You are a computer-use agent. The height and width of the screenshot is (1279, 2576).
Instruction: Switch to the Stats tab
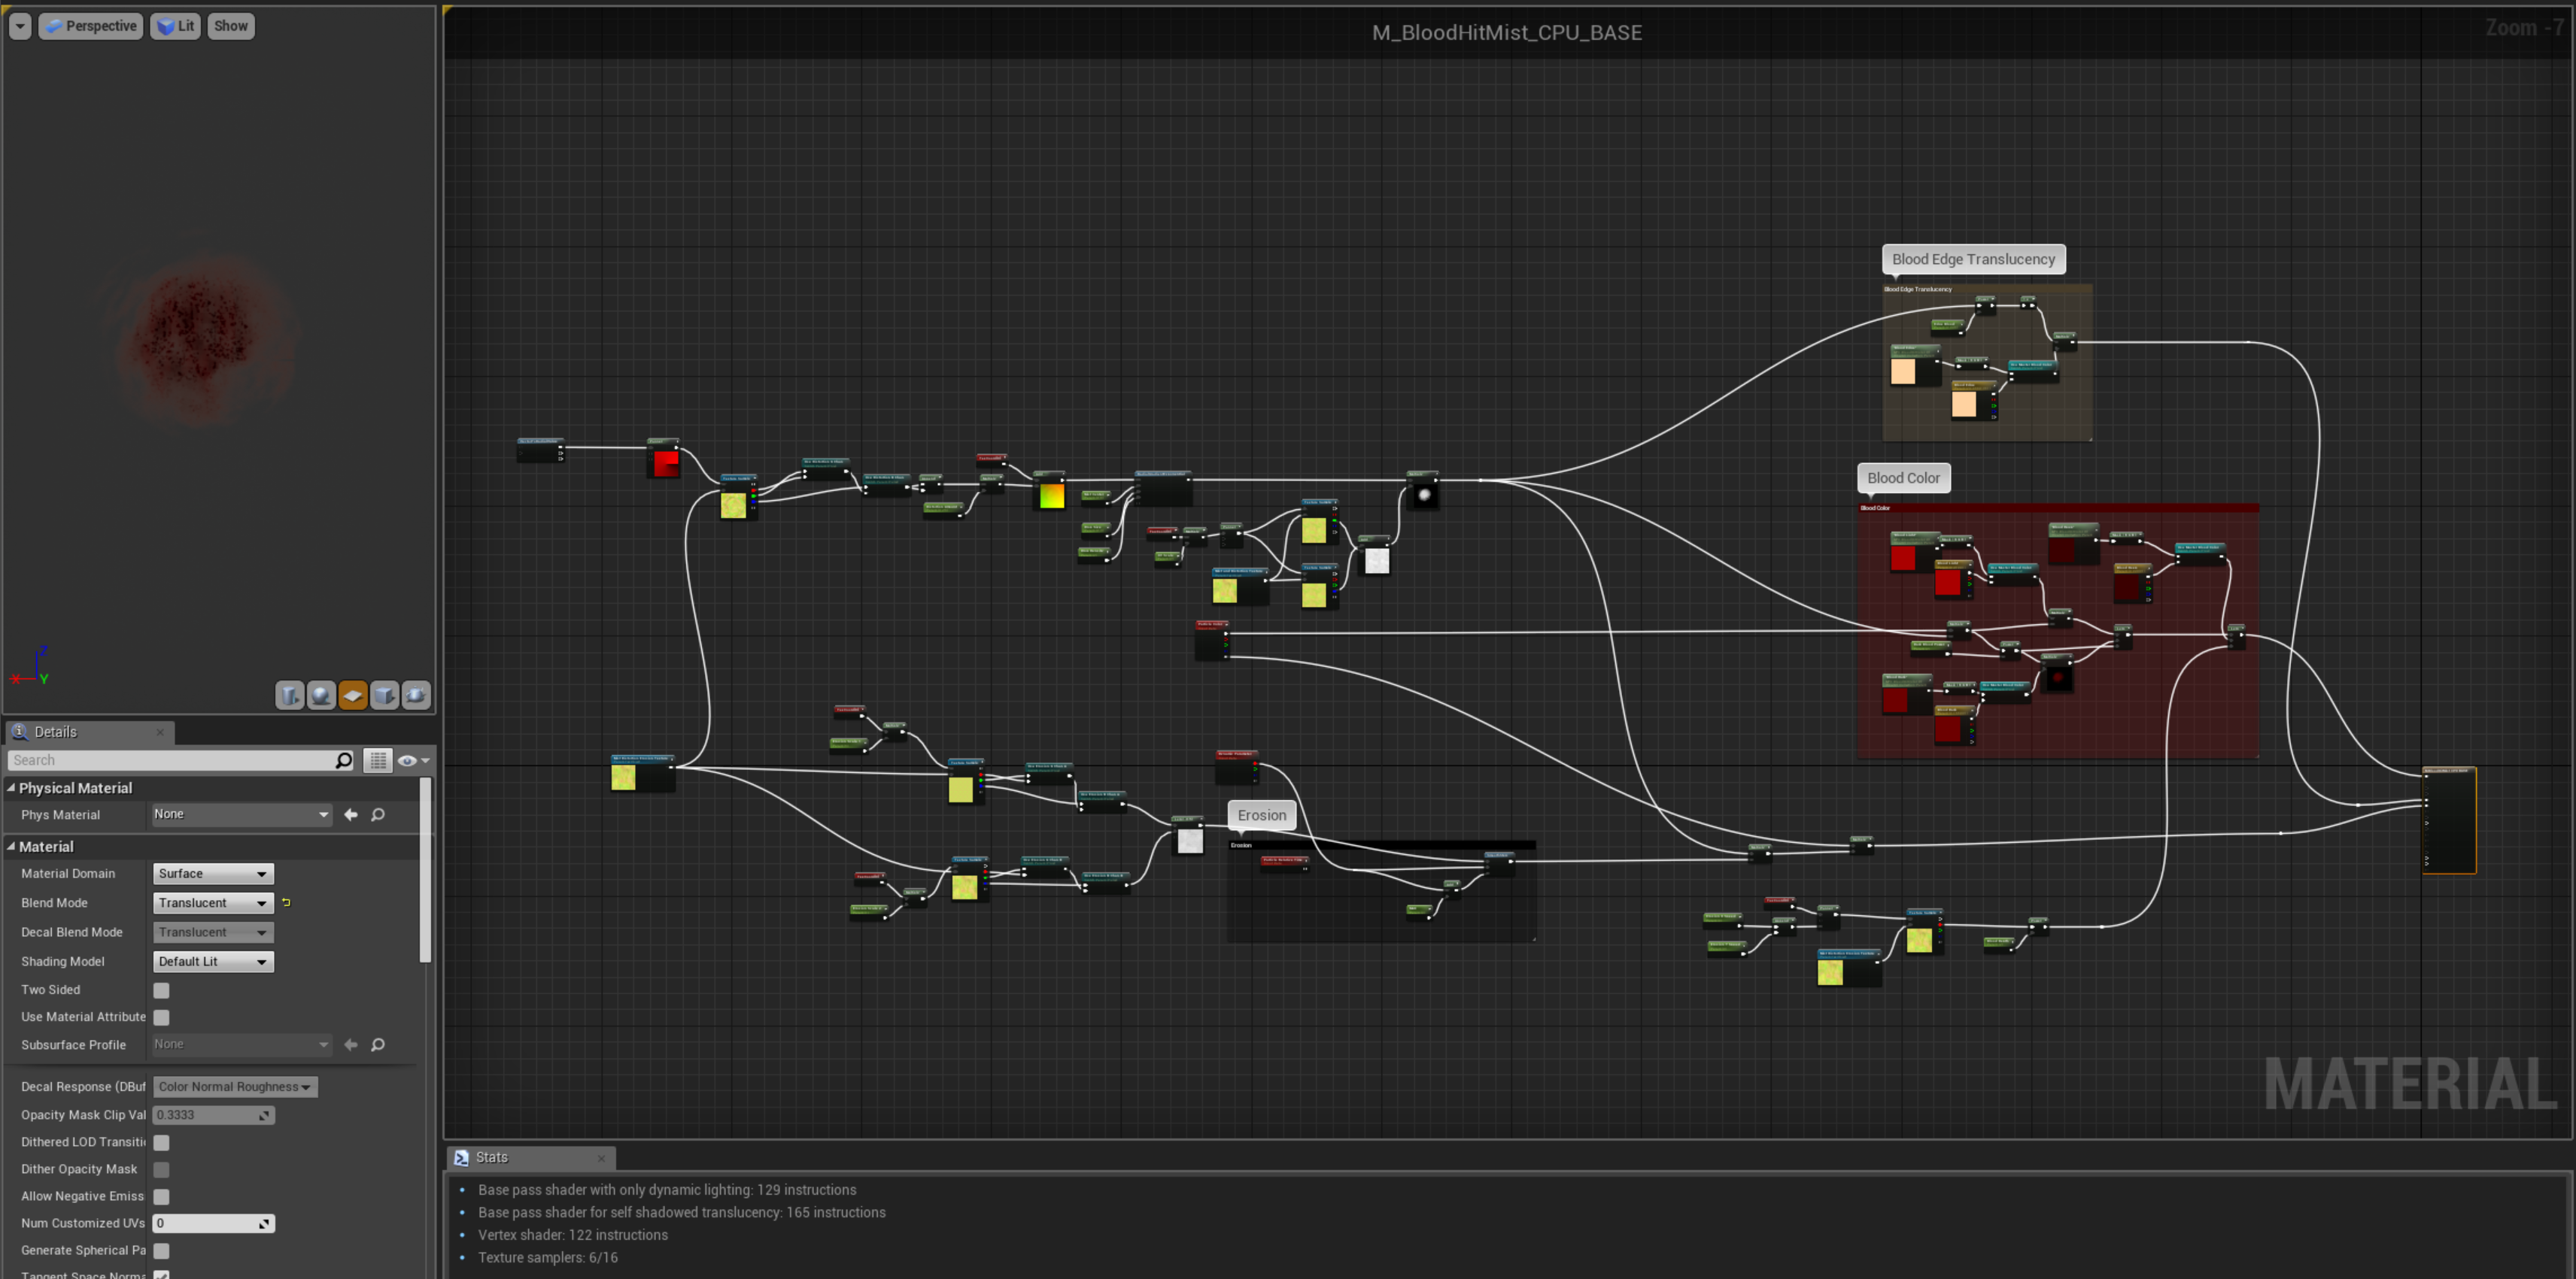[x=491, y=1157]
